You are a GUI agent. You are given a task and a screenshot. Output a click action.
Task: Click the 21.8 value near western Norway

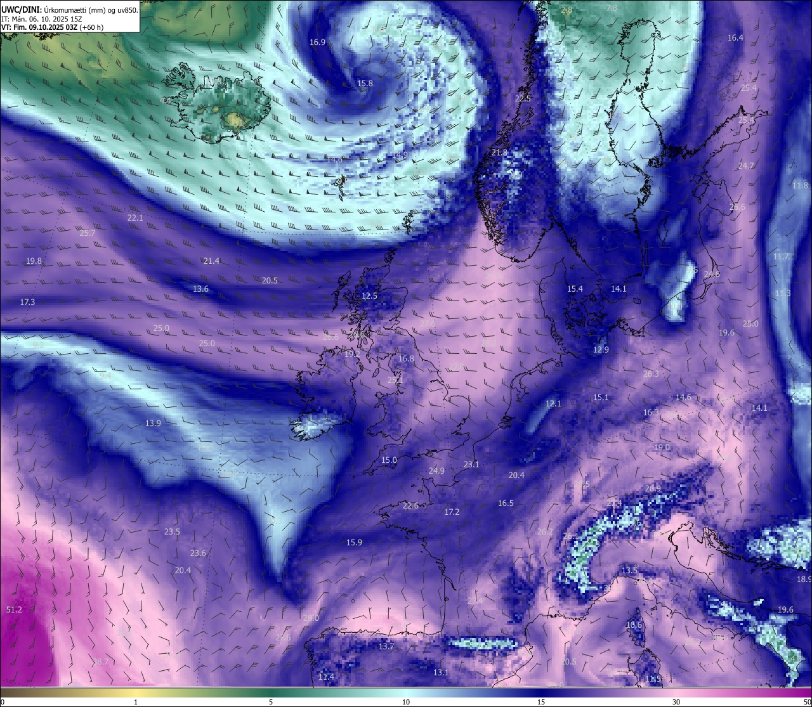[499, 153]
